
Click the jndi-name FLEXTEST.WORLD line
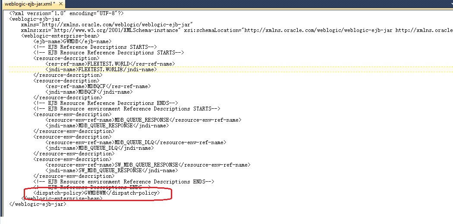[101, 69]
